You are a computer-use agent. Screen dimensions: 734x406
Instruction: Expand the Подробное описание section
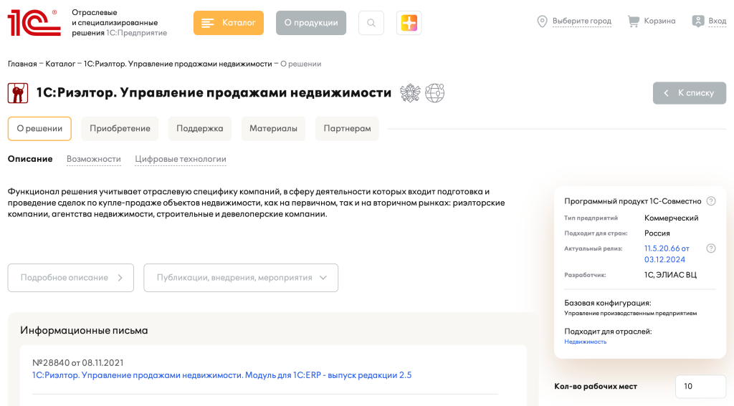pyautogui.click(x=71, y=278)
